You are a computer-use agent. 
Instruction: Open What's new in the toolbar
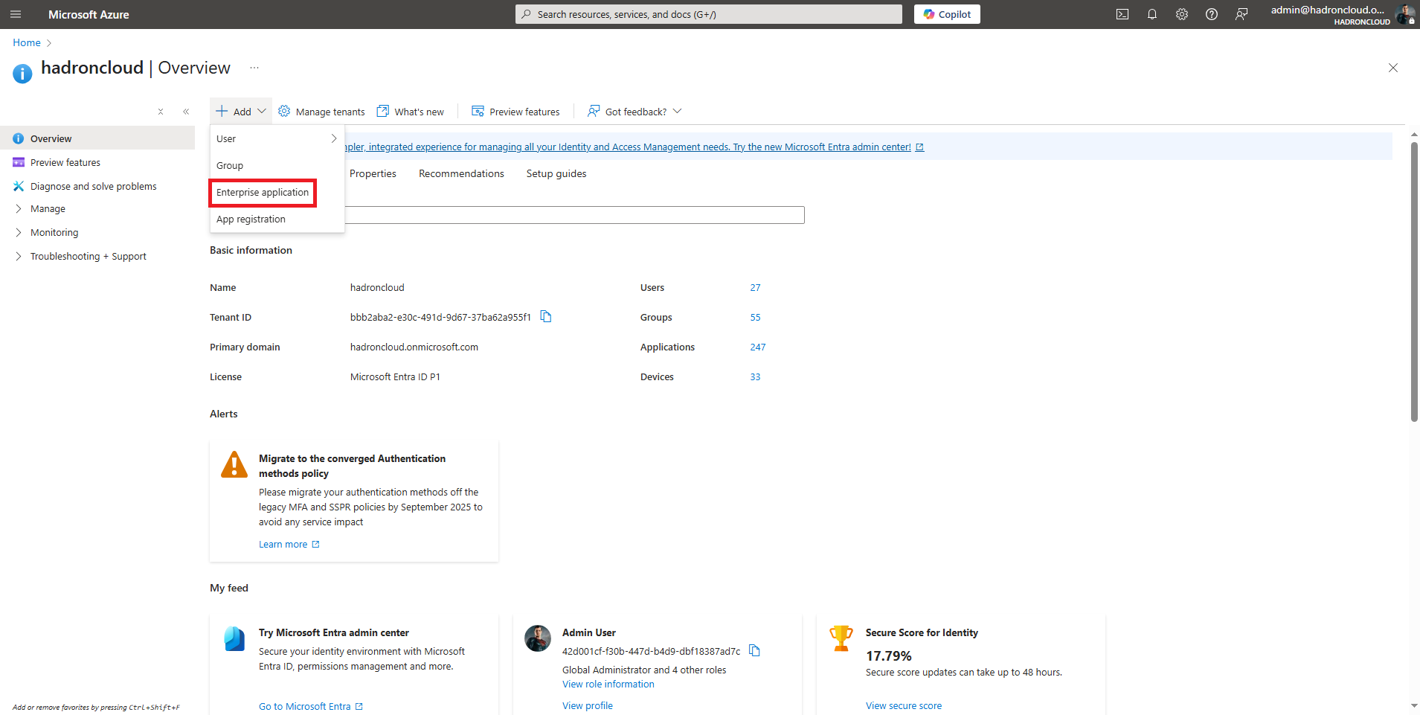tap(411, 112)
